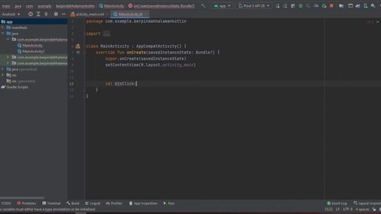Viewport: 381px width, 214px height.
Task: Click the Gradle sync elephant icon
Action: (358, 6)
